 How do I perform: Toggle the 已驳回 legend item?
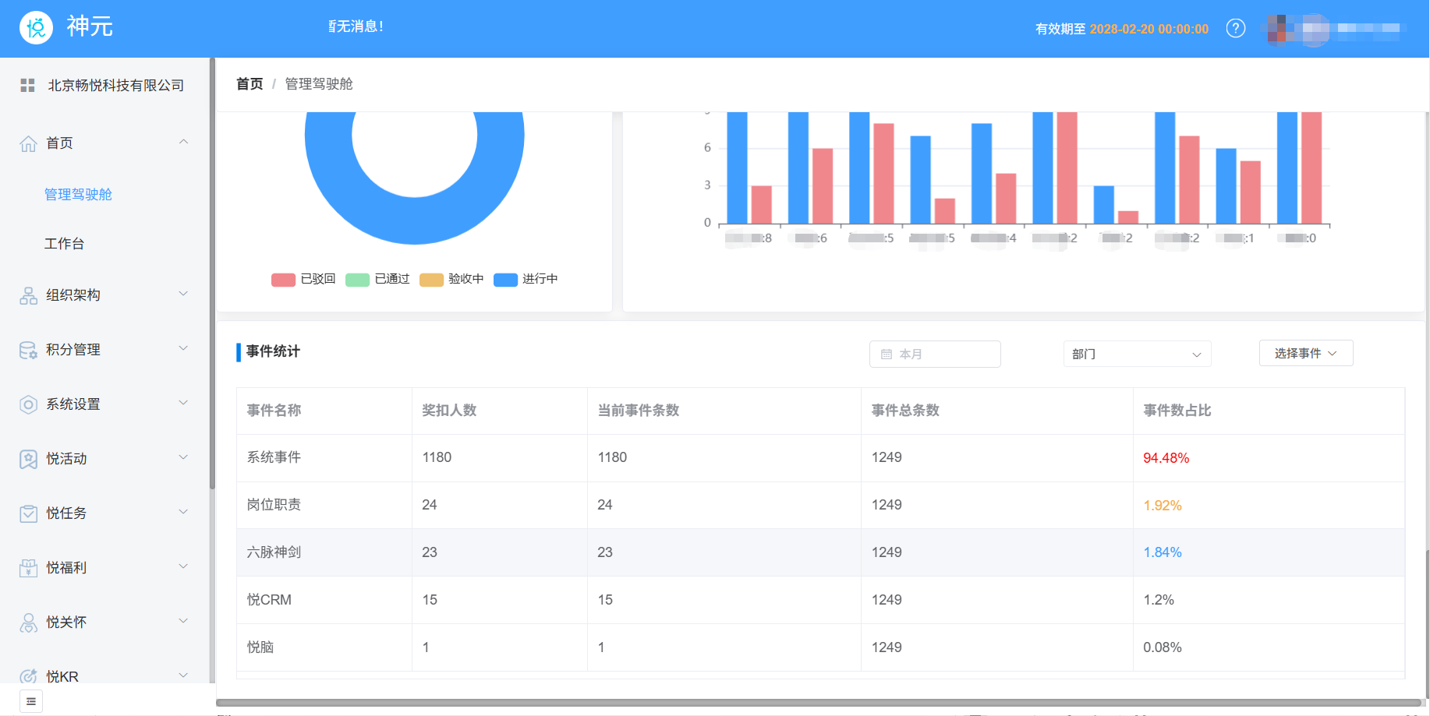pyautogui.click(x=303, y=279)
